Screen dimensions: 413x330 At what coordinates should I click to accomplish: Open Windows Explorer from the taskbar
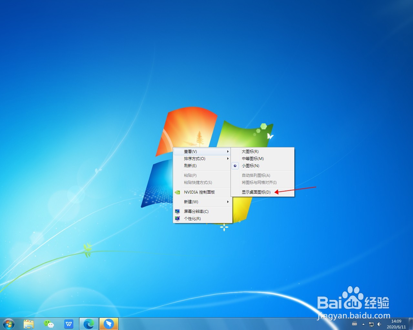(29, 324)
